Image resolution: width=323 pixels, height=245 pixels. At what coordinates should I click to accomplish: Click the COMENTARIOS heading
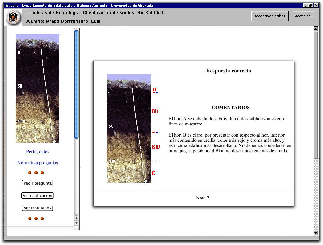tap(231, 108)
